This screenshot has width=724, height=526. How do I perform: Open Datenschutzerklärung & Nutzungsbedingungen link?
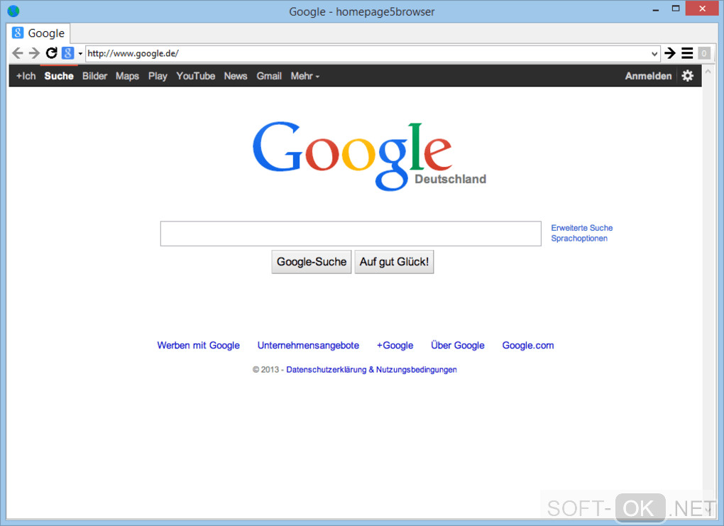[372, 370]
